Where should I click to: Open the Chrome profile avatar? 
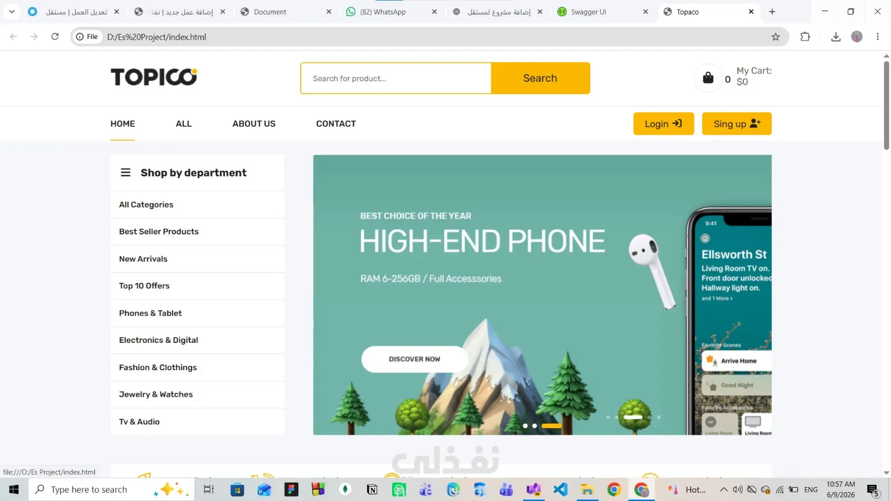(857, 37)
